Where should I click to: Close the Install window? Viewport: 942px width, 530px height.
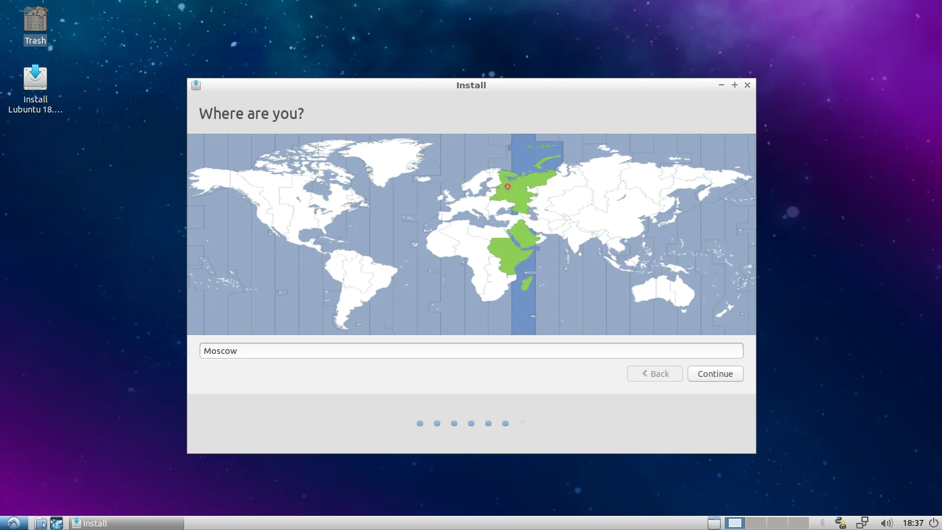[748, 85]
